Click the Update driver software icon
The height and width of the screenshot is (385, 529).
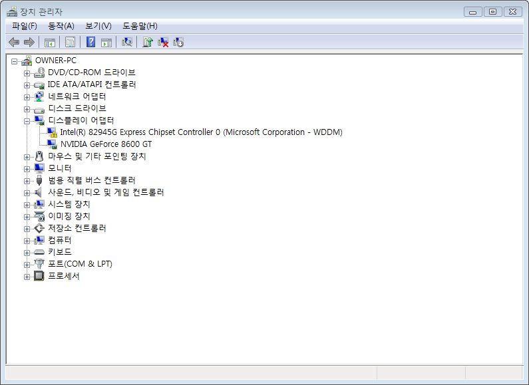148,42
